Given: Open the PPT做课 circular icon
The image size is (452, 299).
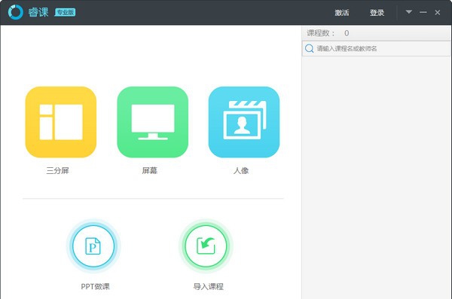Looking at the screenshot, I should (93, 246).
